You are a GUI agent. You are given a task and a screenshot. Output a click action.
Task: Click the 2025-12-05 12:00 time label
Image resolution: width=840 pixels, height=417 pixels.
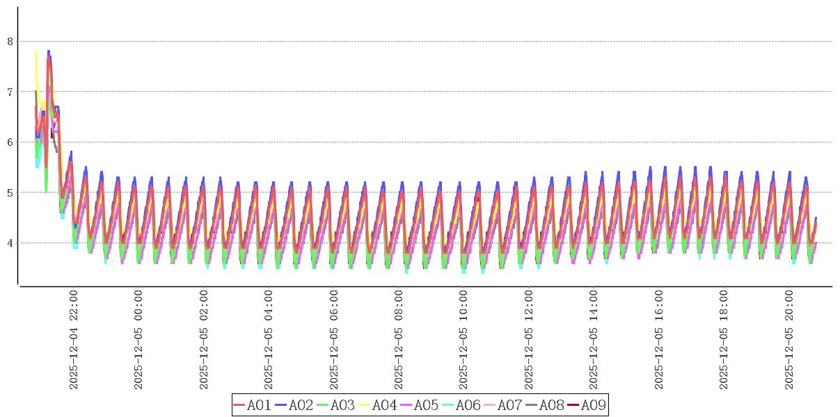coord(529,340)
